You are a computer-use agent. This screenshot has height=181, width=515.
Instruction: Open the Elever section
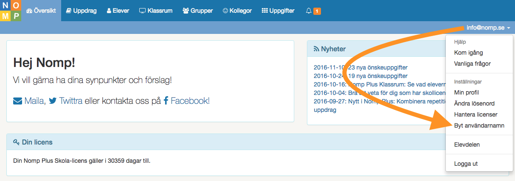(x=118, y=11)
